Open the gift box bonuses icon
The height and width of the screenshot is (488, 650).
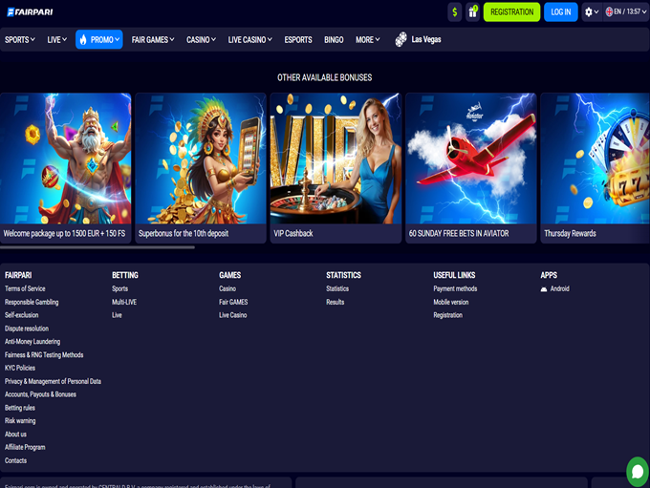pyautogui.click(x=472, y=12)
